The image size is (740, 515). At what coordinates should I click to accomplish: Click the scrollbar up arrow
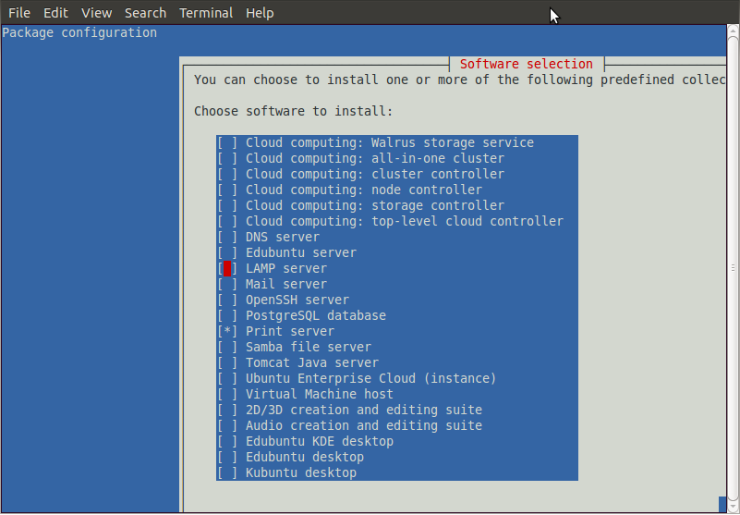point(733,31)
